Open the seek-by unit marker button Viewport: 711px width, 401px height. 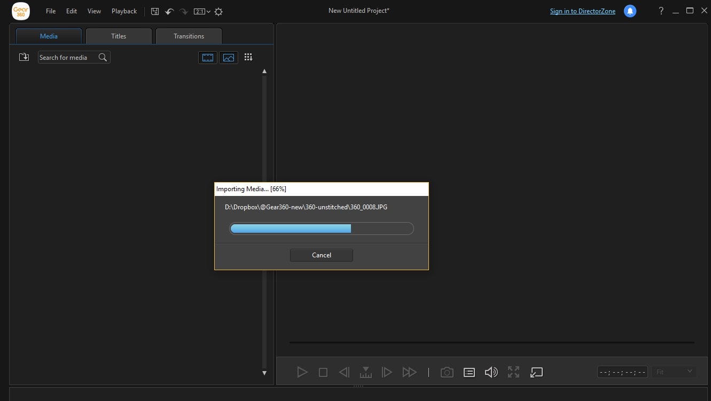click(x=366, y=372)
